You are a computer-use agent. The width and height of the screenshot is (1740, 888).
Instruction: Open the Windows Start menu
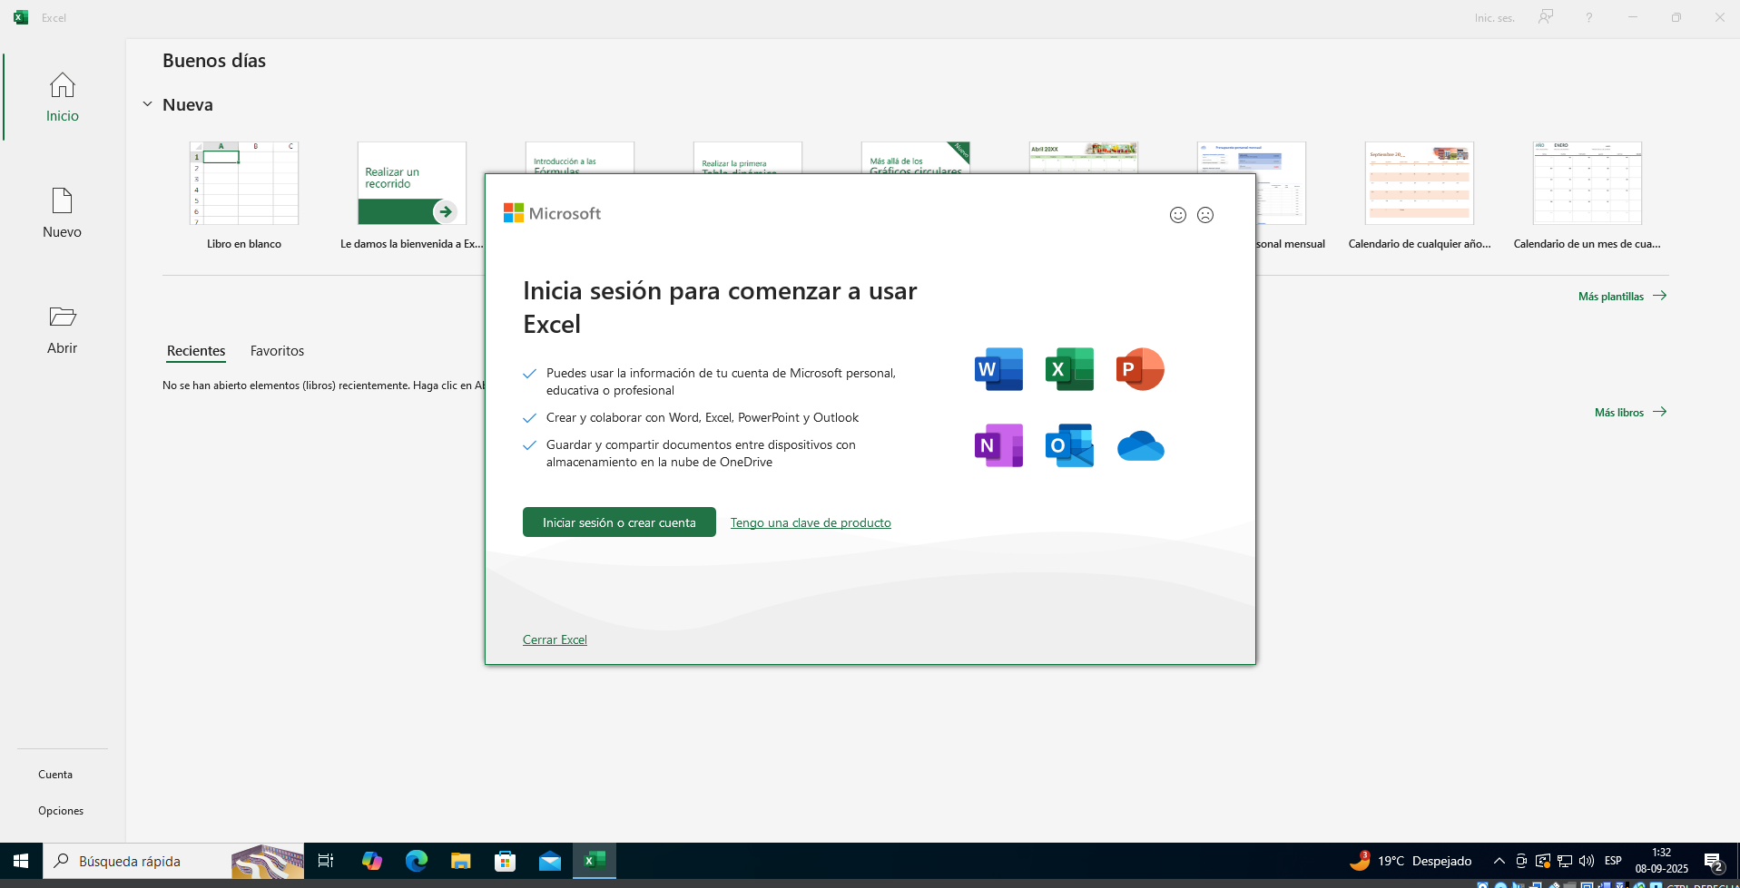point(21,861)
